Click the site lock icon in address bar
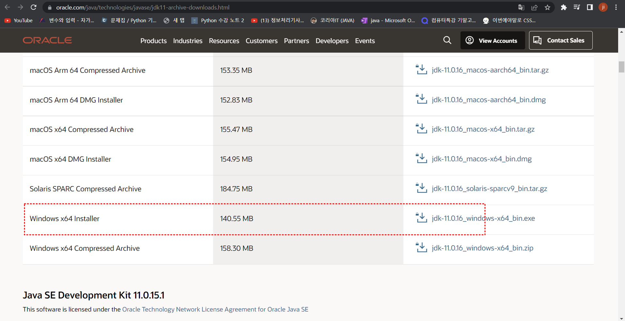The width and height of the screenshot is (625, 321). pos(50,7)
